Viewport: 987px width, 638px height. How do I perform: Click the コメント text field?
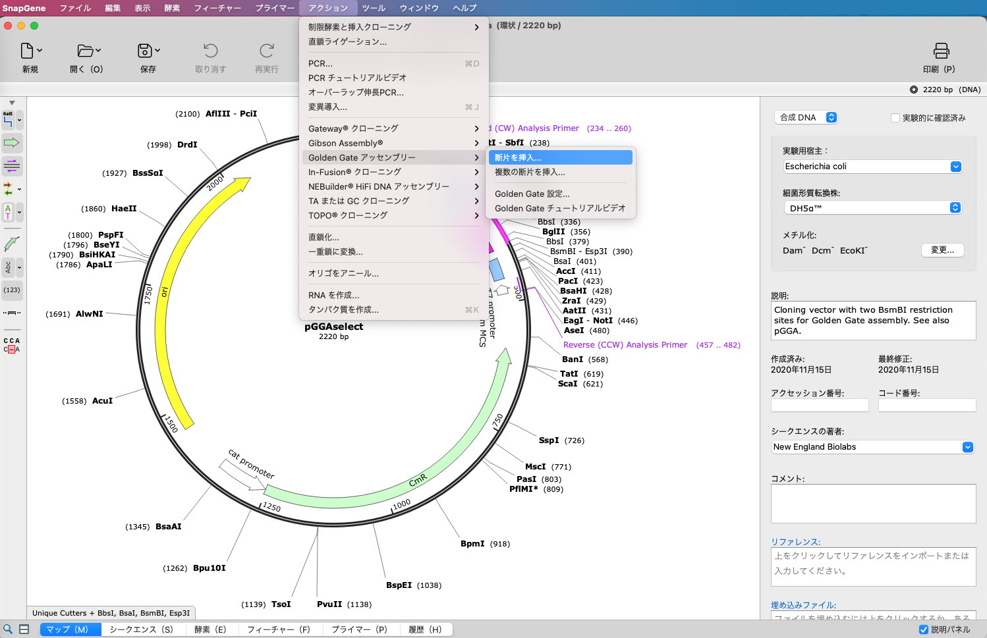[872, 504]
